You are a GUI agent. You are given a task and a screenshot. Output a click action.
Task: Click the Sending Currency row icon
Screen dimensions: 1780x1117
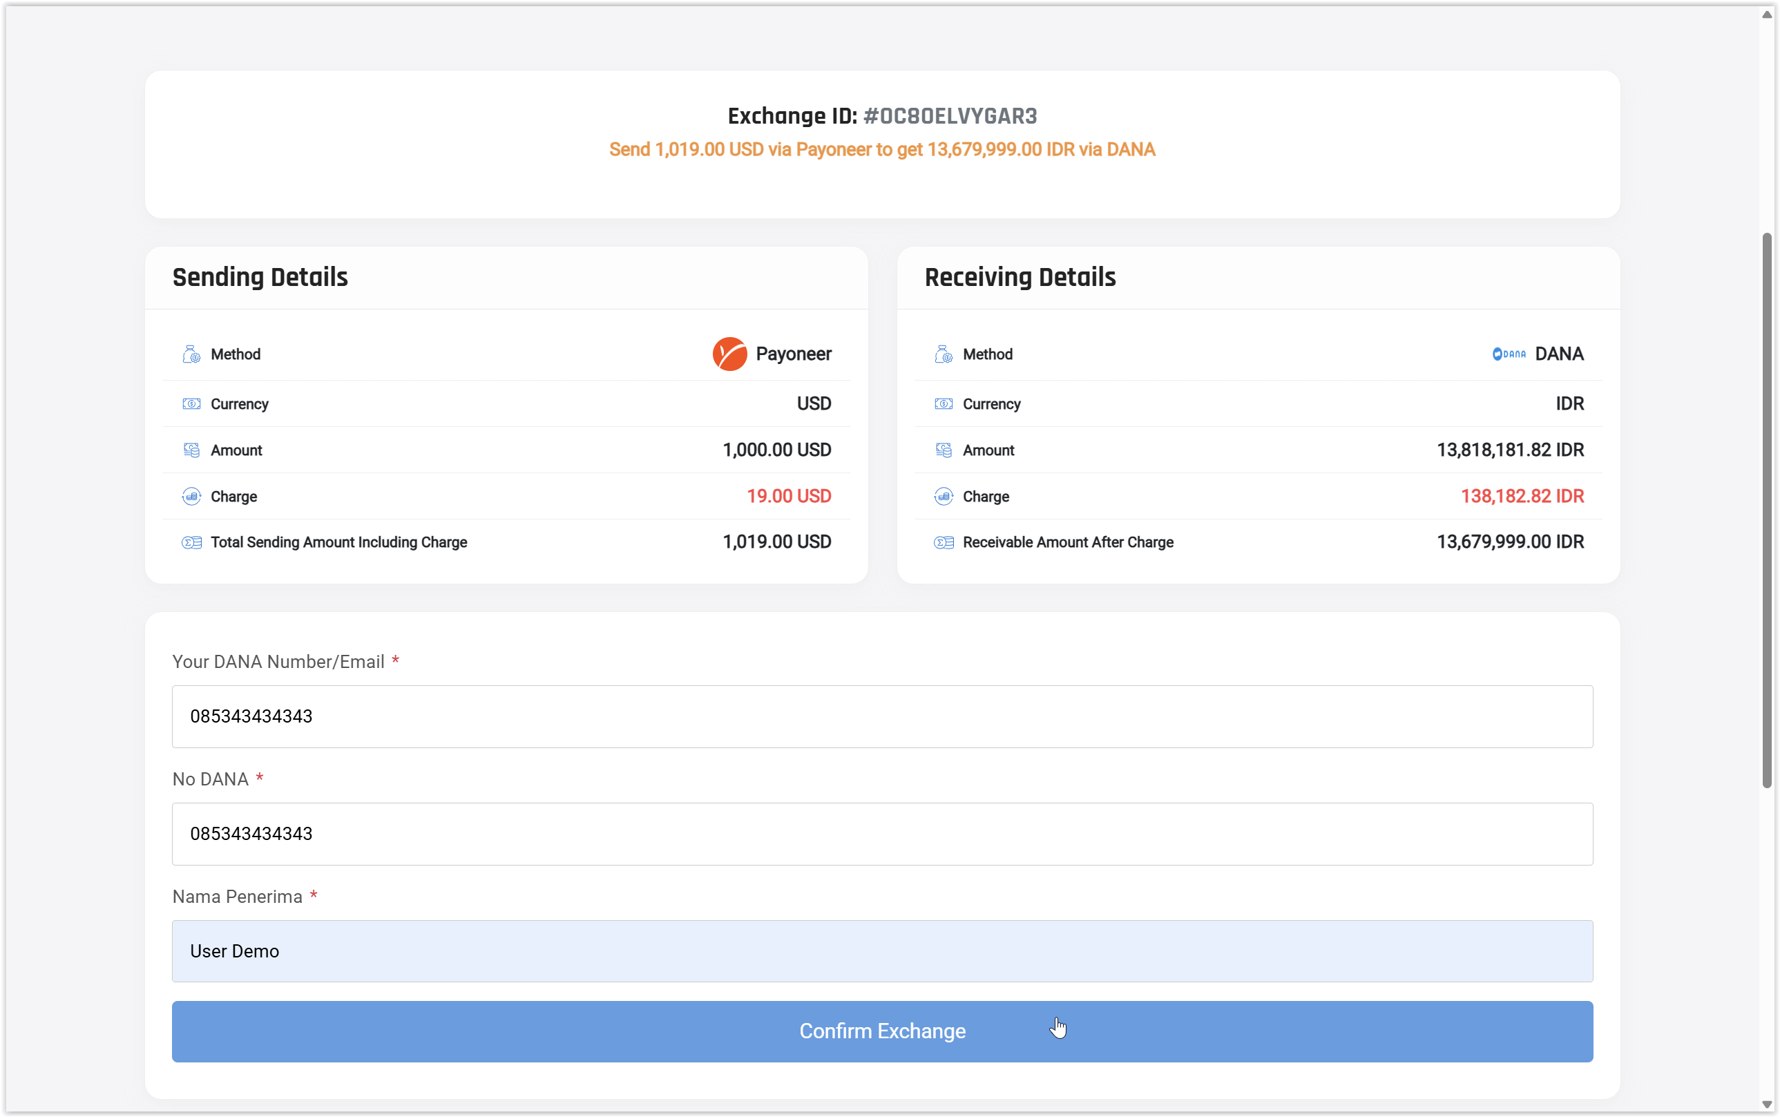coord(191,404)
